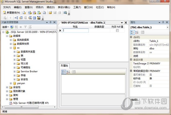Click the Save disk icon in toolbar
The height and width of the screenshot is (115, 171).
point(55,13)
